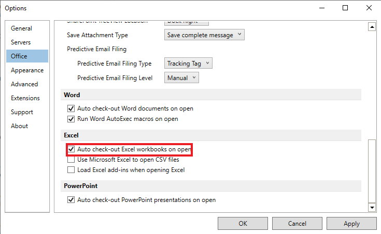This screenshot has height=234, width=381.
Task: Switch to the Appearance options page
Action: coord(27,70)
